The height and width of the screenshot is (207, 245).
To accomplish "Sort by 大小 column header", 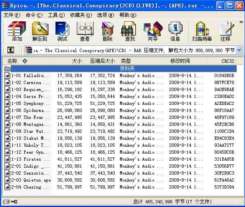I will pos(68,61).
